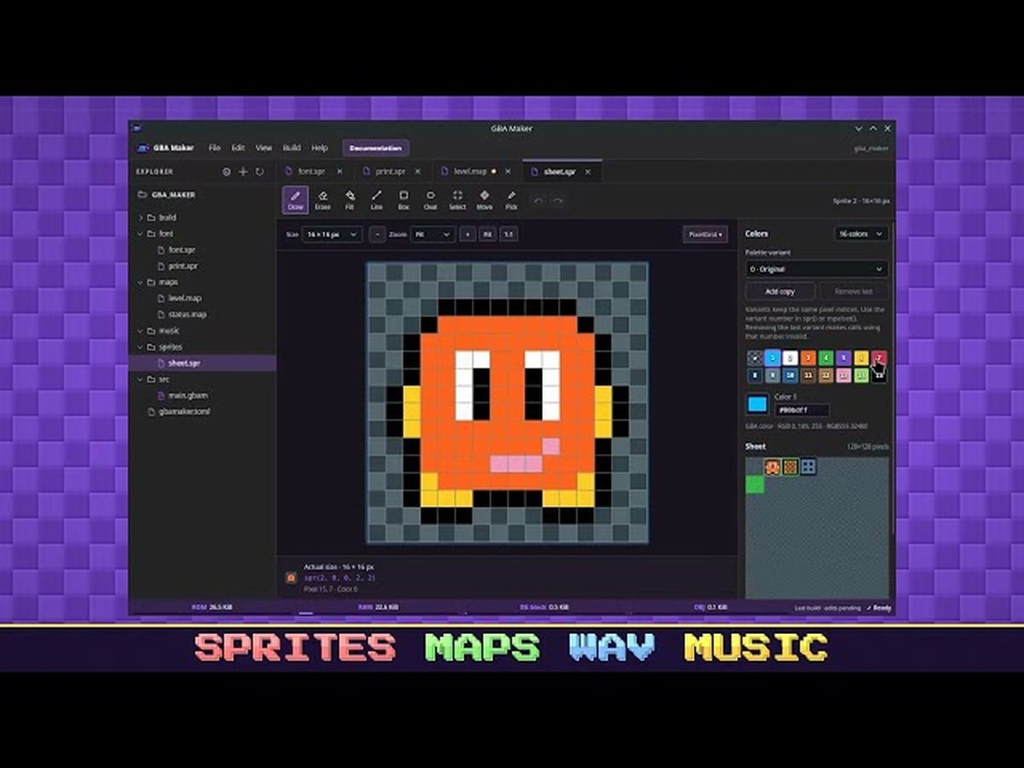Toggle the PixelGrid button
The height and width of the screenshot is (768, 1024).
pos(705,234)
